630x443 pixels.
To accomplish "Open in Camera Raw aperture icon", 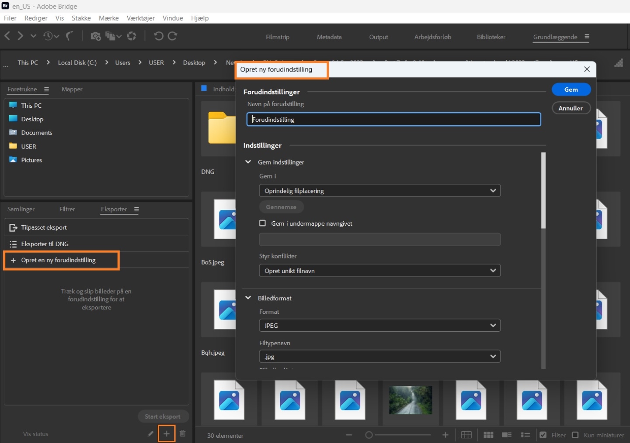I will (x=132, y=36).
